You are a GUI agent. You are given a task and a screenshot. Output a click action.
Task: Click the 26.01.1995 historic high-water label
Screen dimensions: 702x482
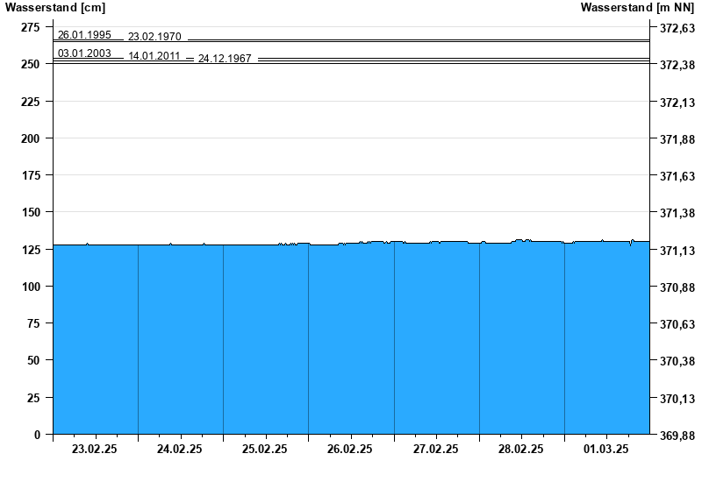(x=84, y=35)
